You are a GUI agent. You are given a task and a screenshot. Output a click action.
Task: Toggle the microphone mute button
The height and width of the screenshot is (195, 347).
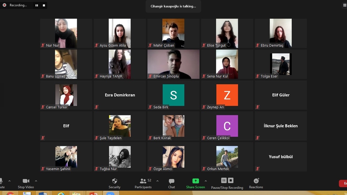(x=1, y=183)
